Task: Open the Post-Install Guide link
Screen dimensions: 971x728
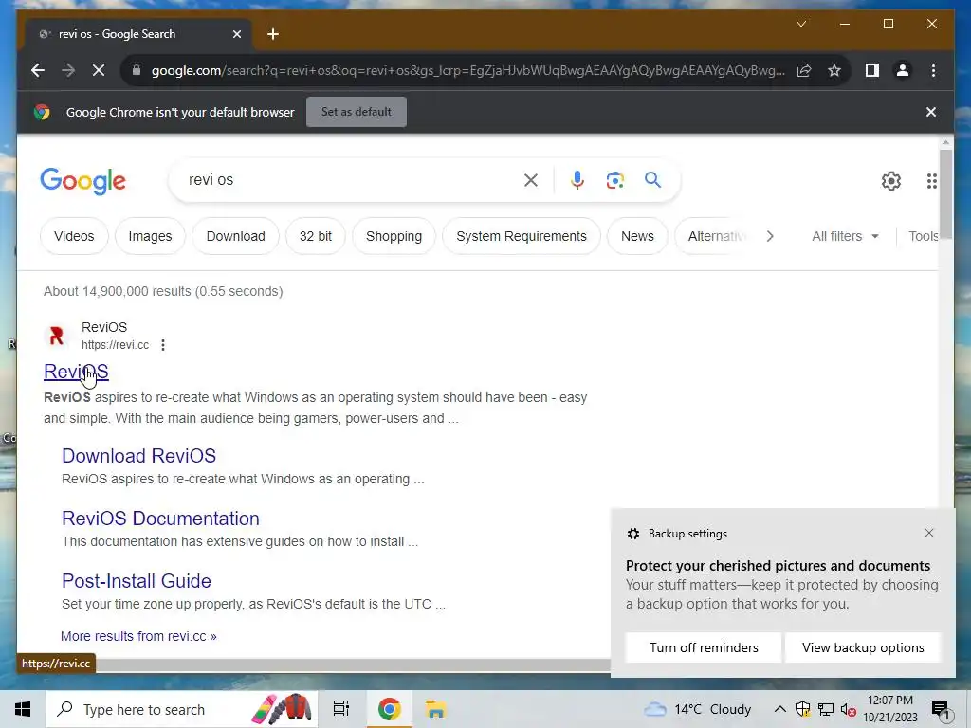Action: 137,581
